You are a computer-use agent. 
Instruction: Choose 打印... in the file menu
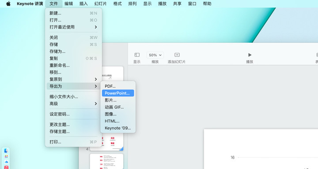[73, 142]
